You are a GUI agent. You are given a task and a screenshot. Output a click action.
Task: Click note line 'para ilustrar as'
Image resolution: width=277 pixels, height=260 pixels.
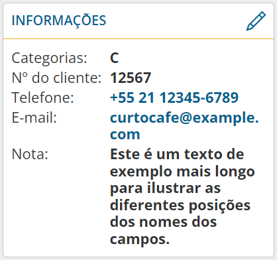click(165, 188)
